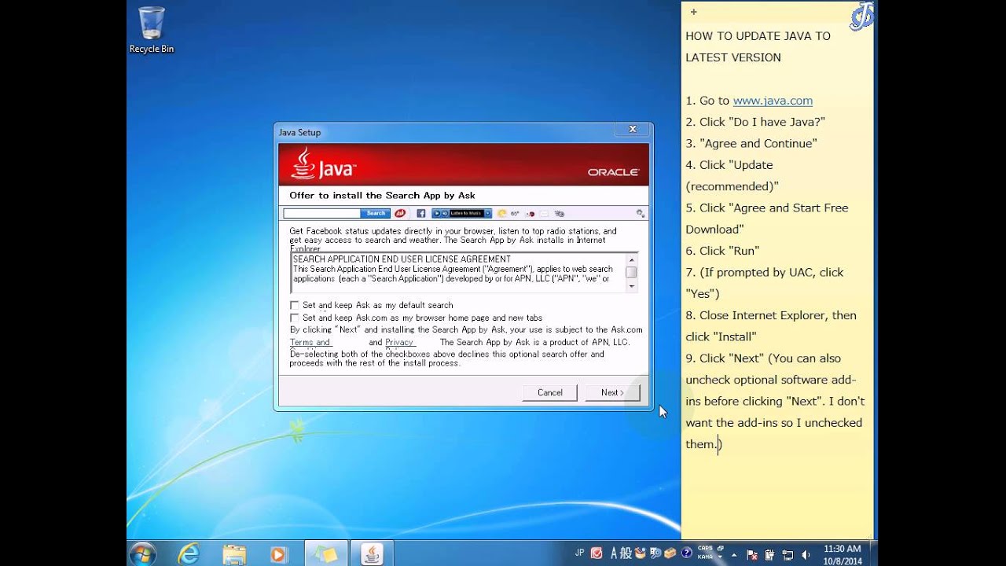The width and height of the screenshot is (1006, 566).
Task: Click the Next > button in Java Setup
Action: click(612, 392)
